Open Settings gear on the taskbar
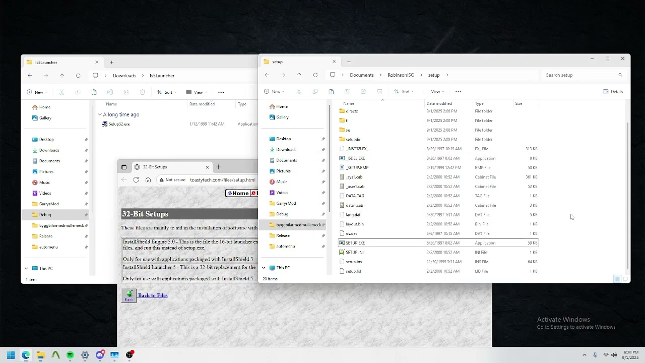 pyautogui.click(x=85, y=355)
